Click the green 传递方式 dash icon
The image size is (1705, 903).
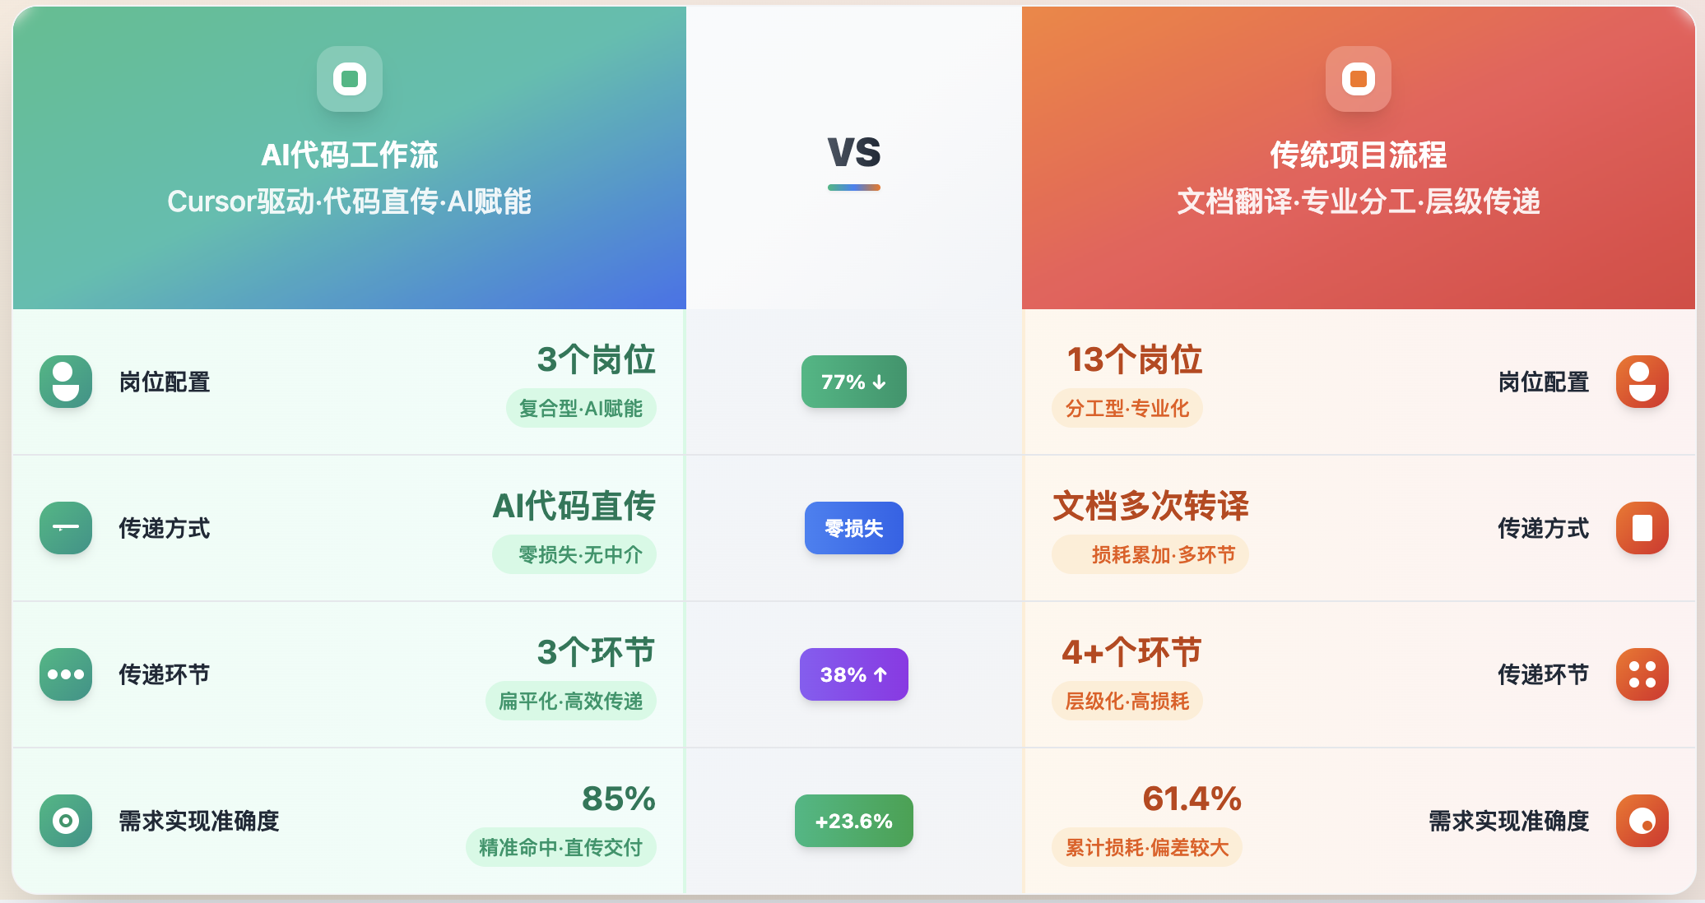click(66, 528)
